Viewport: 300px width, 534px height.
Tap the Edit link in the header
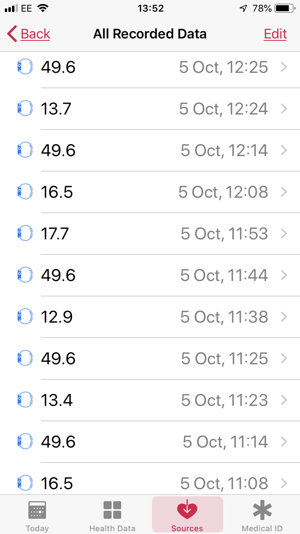coord(275,34)
